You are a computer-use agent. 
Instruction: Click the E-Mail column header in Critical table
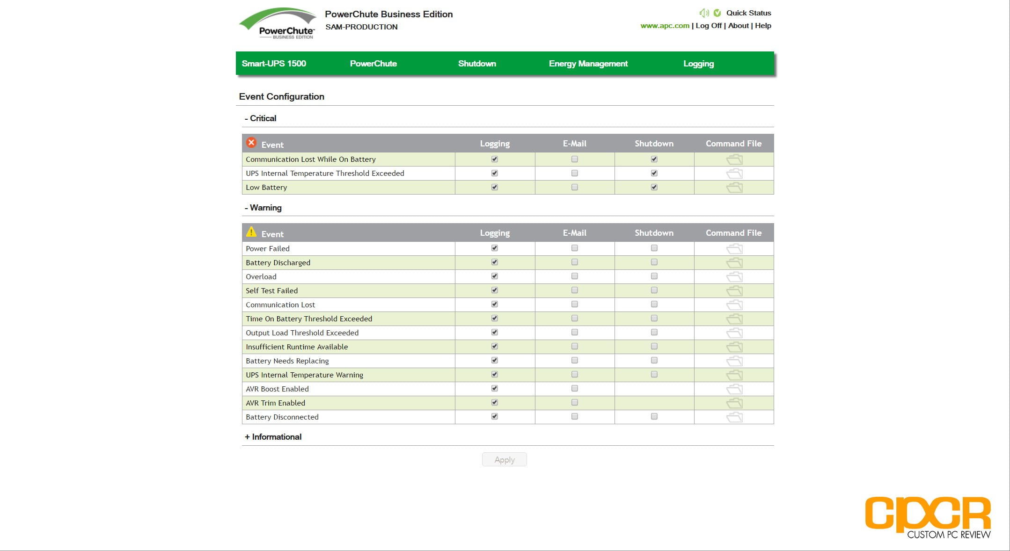(574, 144)
